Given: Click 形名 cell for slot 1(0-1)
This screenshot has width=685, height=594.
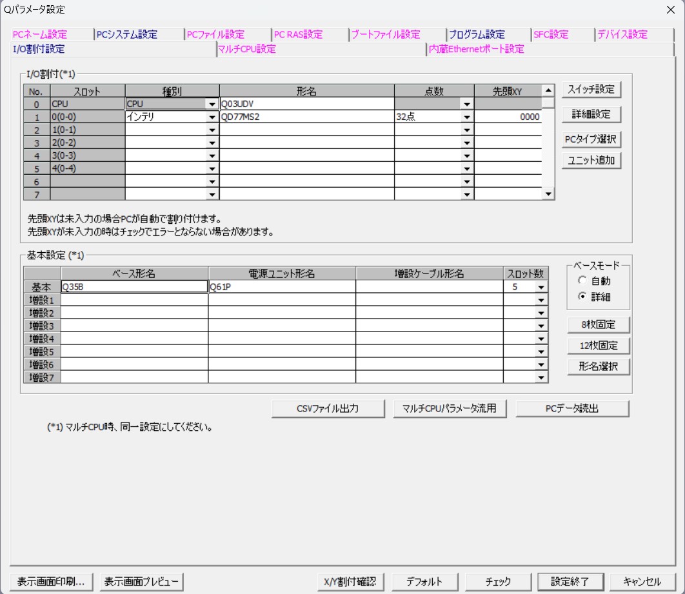Looking at the screenshot, I should coord(306,130).
